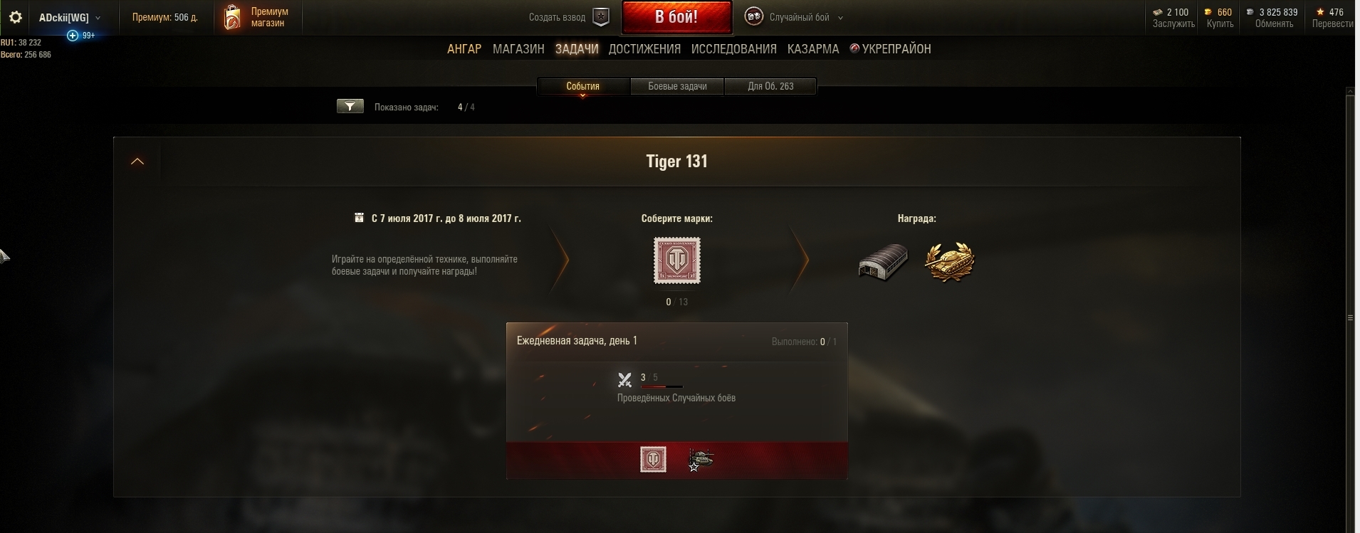Start battle with В бой! button

tap(676, 17)
